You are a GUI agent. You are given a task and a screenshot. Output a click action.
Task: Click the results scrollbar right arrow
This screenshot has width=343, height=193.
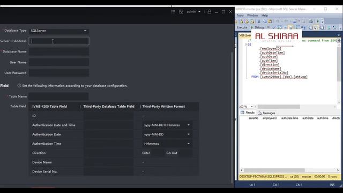coord(338,170)
